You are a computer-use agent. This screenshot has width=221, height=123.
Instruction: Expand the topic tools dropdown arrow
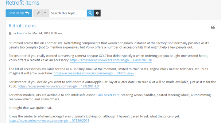(x=45, y=13)
